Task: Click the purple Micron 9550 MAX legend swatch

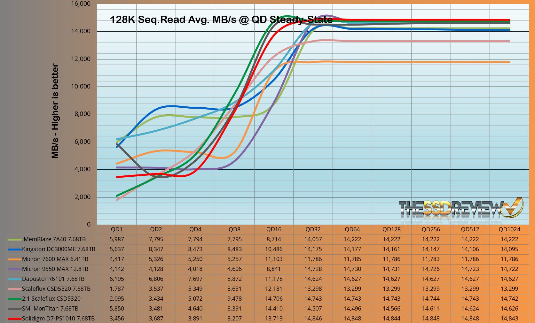Action: click(x=14, y=269)
